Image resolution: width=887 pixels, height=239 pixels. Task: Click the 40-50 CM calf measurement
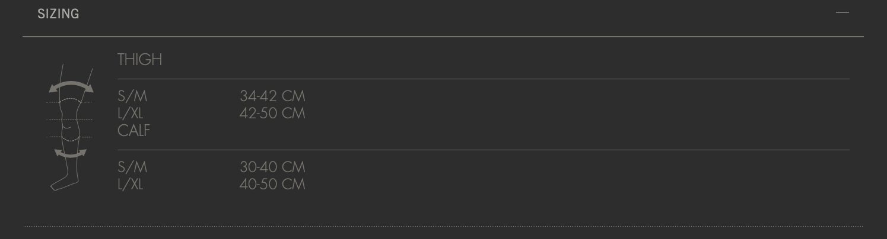(272, 184)
